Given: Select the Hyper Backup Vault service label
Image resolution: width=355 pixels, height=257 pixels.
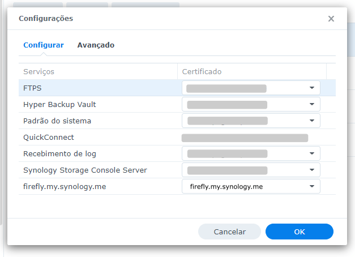Looking at the screenshot, I should [x=59, y=105].
